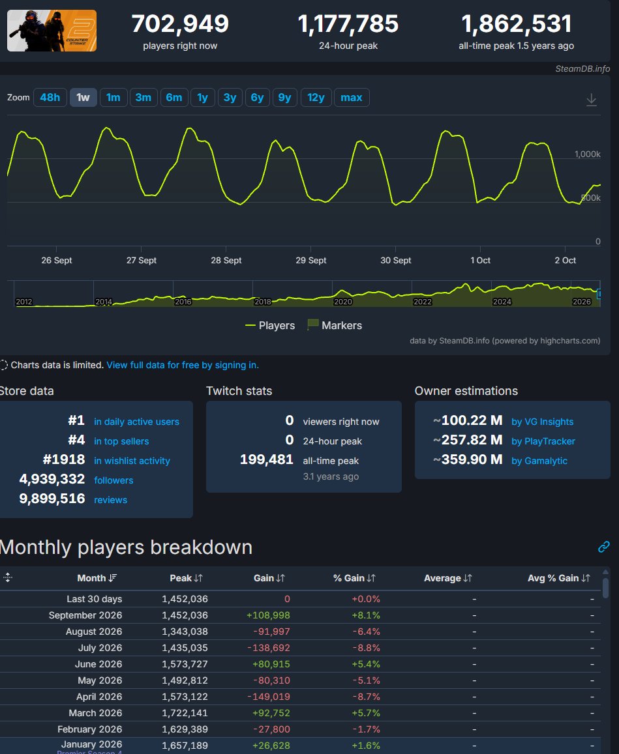The width and height of the screenshot is (619, 754).
Task: Open the chart download menu icon
Action: 592,100
